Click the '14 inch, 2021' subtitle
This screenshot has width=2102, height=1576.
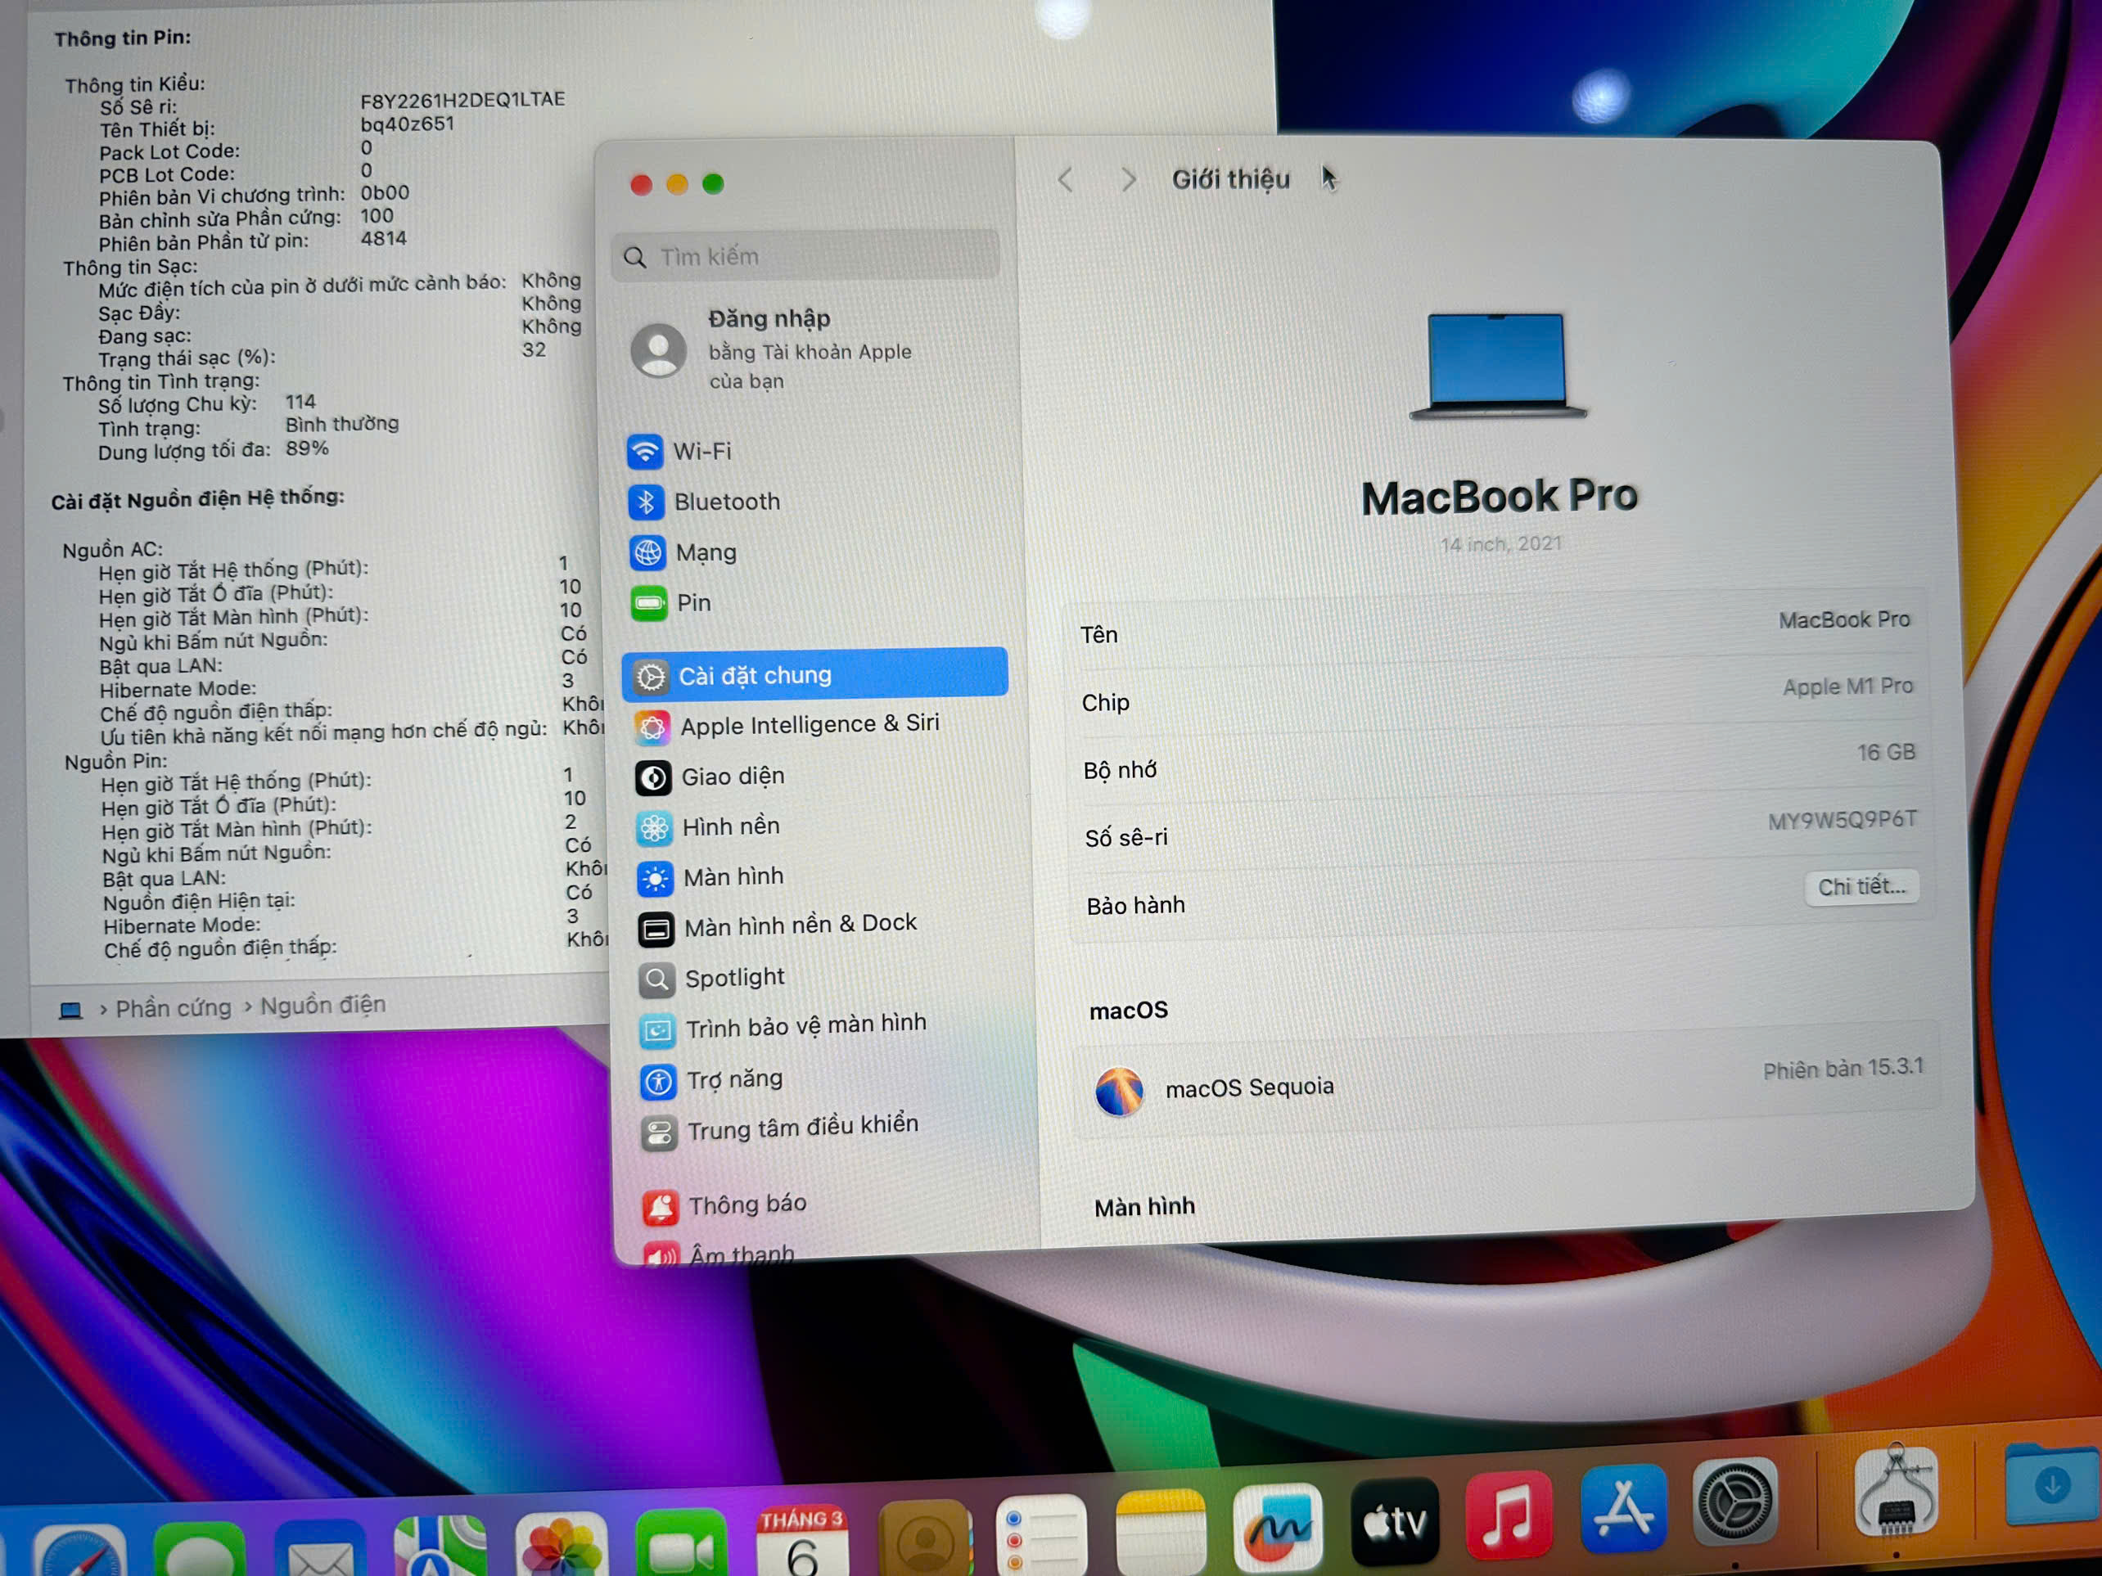pyautogui.click(x=1500, y=544)
